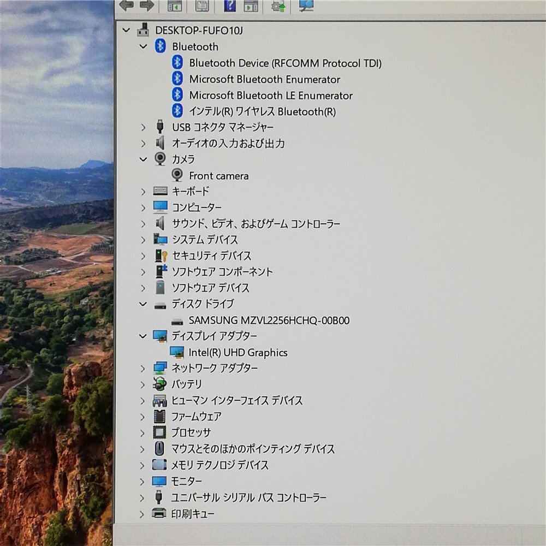Collapse the DESKTOP-FUFO10J root node
Viewport: 546px width, 546px height.
tap(126, 30)
